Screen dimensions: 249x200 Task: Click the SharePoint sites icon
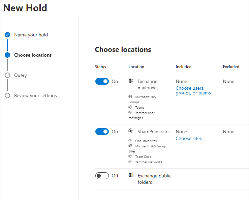(x=131, y=131)
